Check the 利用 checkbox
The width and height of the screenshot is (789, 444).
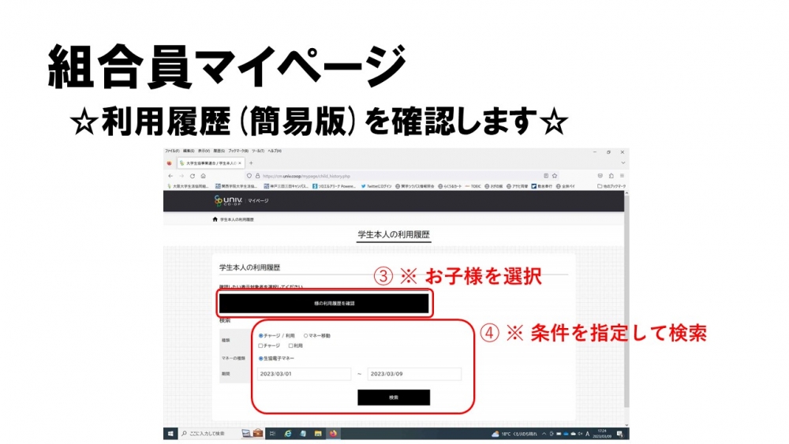pos(290,345)
